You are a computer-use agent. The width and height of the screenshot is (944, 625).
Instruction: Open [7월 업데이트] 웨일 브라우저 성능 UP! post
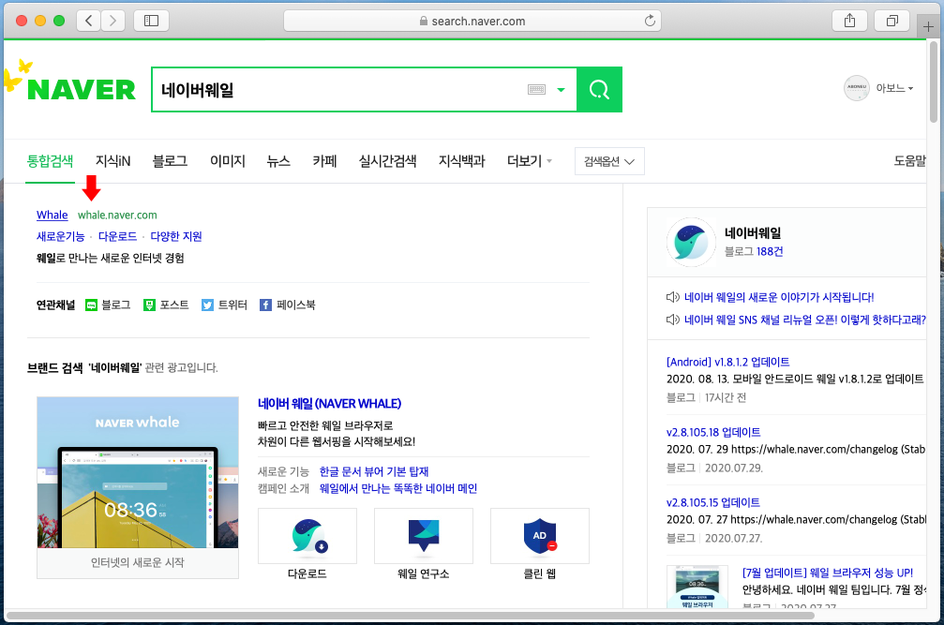coord(828,573)
